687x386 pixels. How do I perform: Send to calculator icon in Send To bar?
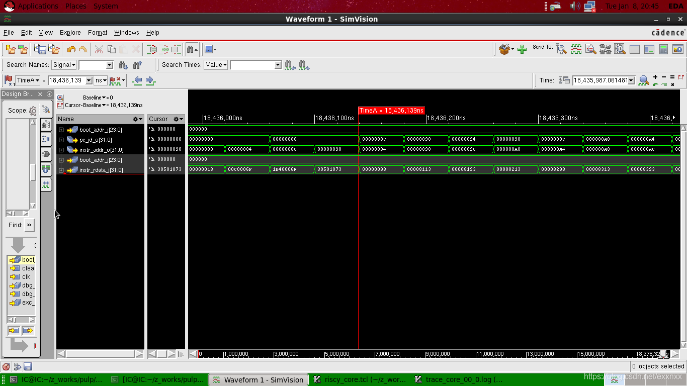point(663,49)
